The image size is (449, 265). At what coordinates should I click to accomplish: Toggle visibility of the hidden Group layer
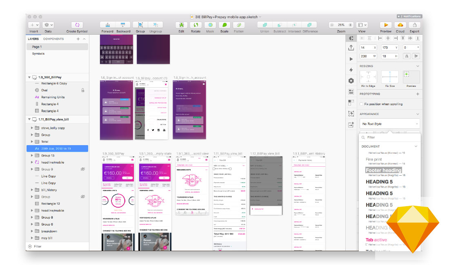pos(83,197)
